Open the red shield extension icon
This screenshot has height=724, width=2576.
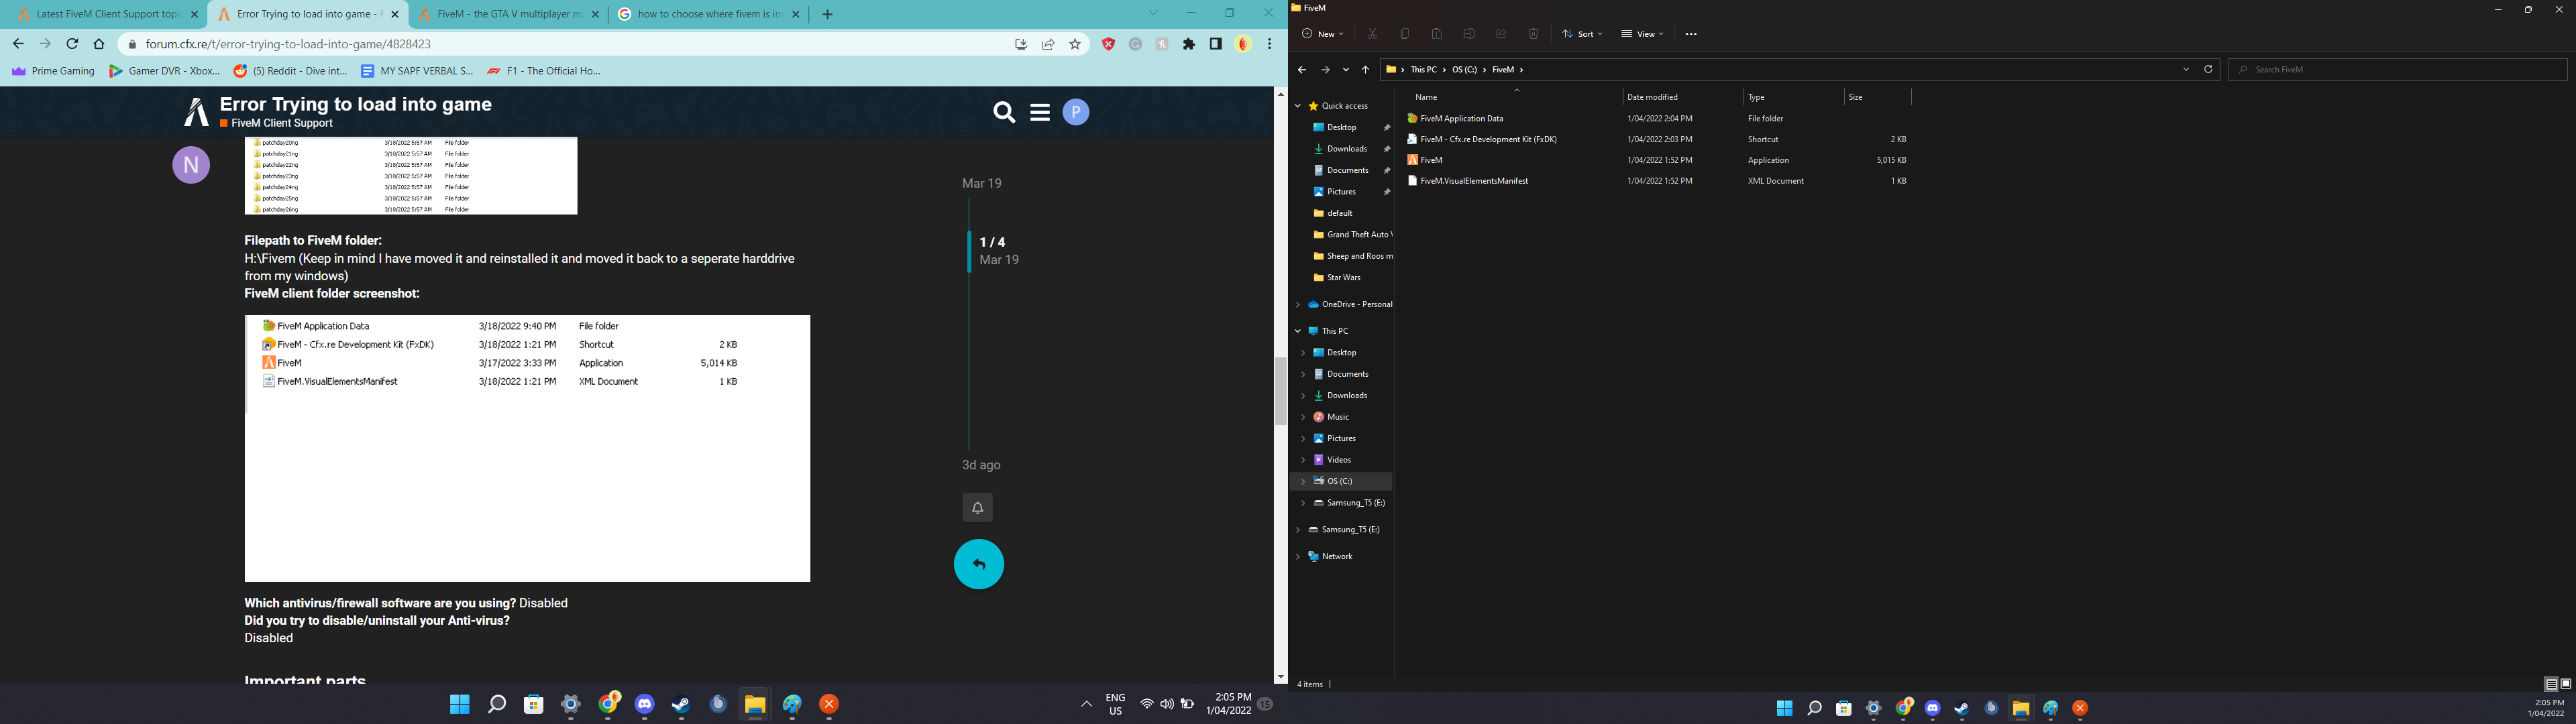click(x=1109, y=44)
